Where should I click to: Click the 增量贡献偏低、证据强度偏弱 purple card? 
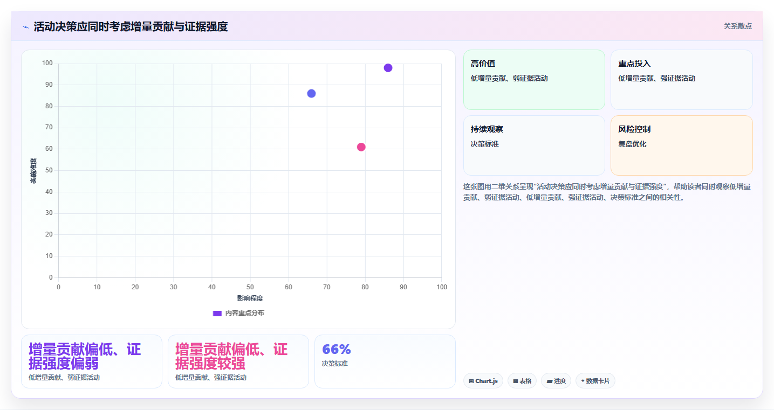[92, 362]
